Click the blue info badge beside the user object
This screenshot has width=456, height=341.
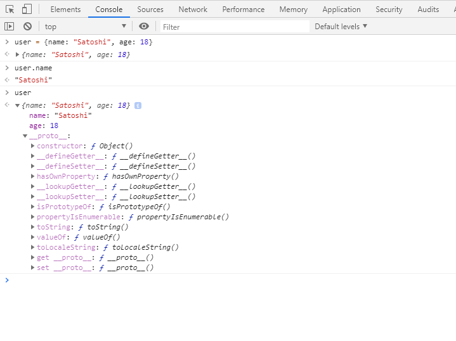tap(138, 105)
